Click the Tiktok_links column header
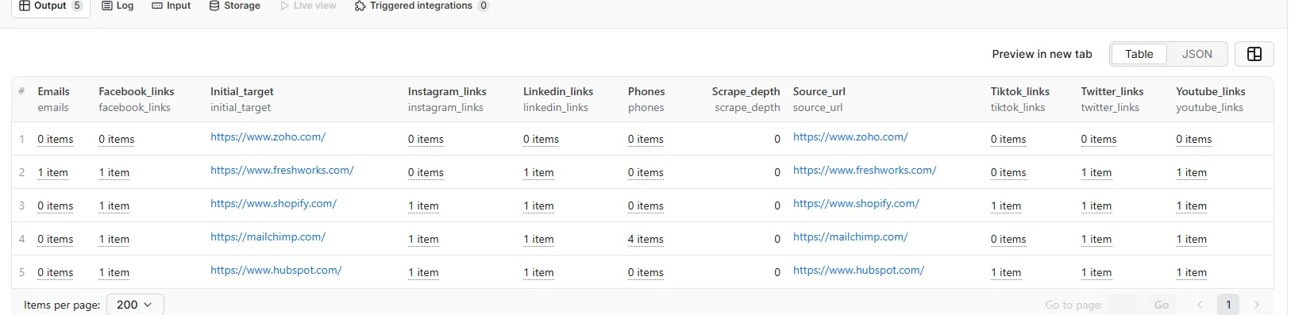Screen dimensions: 1291x315 pos(1020,92)
